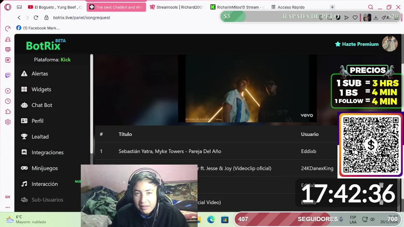Open Integraciones menu item
Screen dimensions: 404x227
[47, 153]
